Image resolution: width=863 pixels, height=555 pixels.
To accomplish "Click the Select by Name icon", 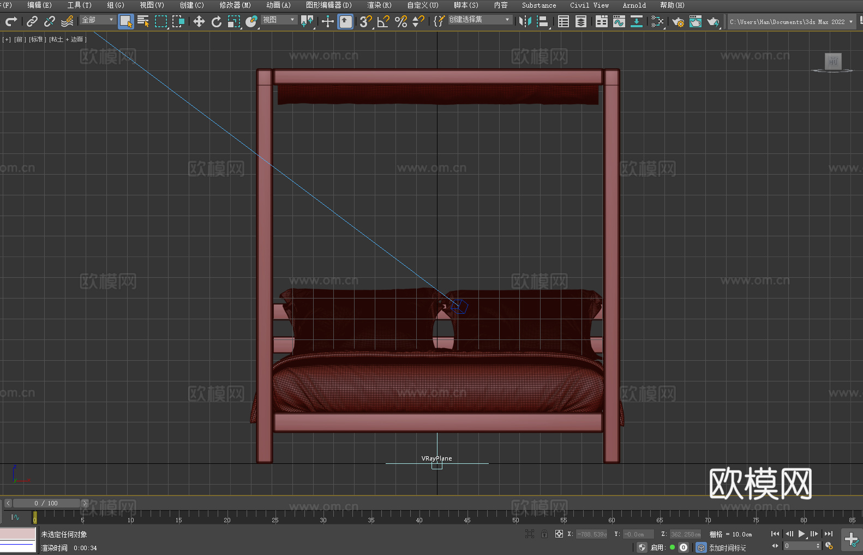I will (x=143, y=21).
